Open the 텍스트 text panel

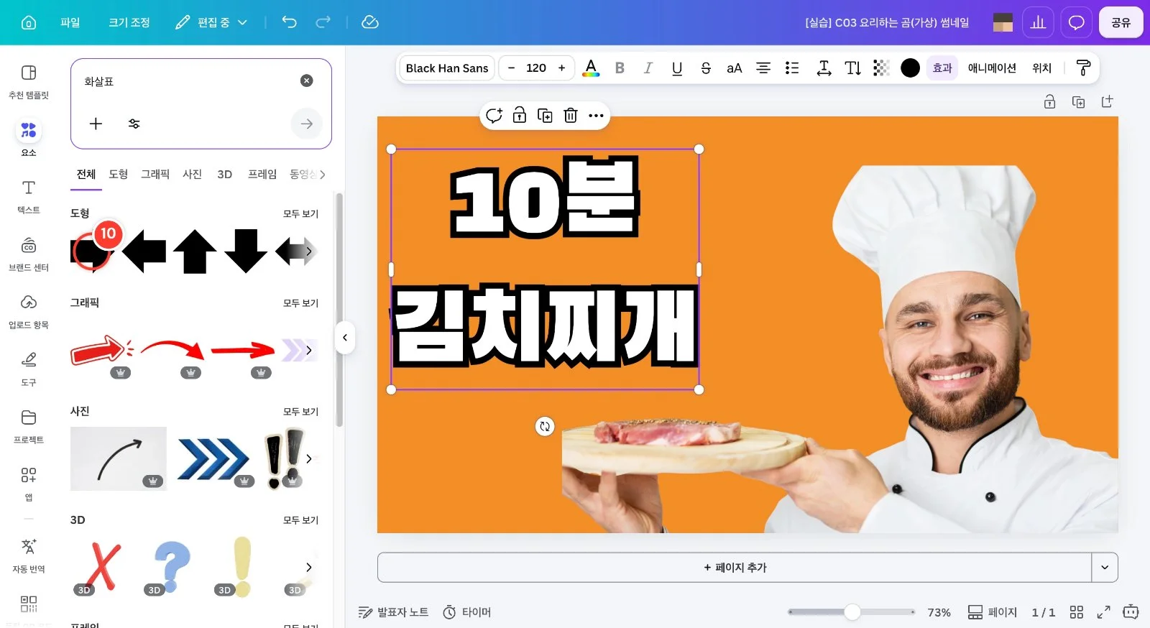29,195
